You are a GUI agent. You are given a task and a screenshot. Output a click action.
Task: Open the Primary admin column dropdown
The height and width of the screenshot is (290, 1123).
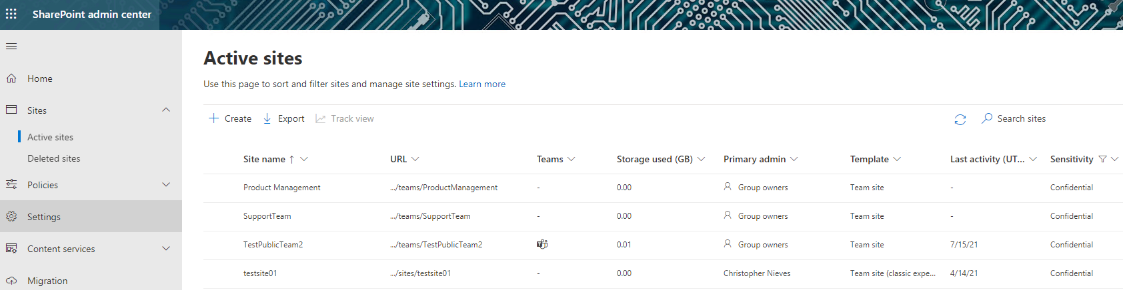[794, 159]
